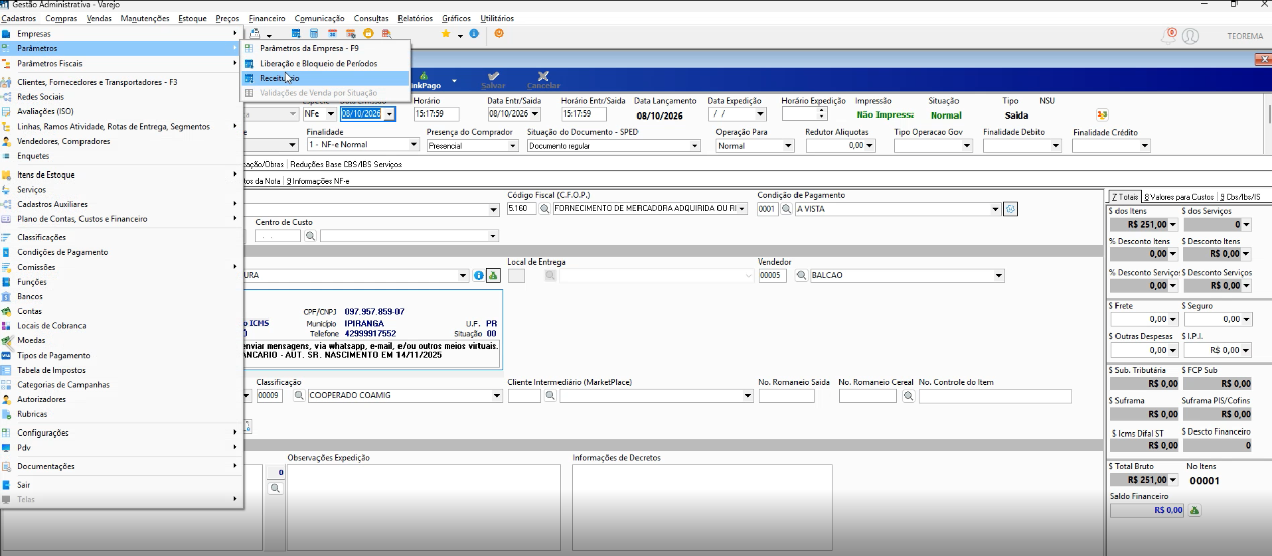1272x556 pixels.
Task: Click the Horário Expedição spinner control
Action: [x=823, y=114]
